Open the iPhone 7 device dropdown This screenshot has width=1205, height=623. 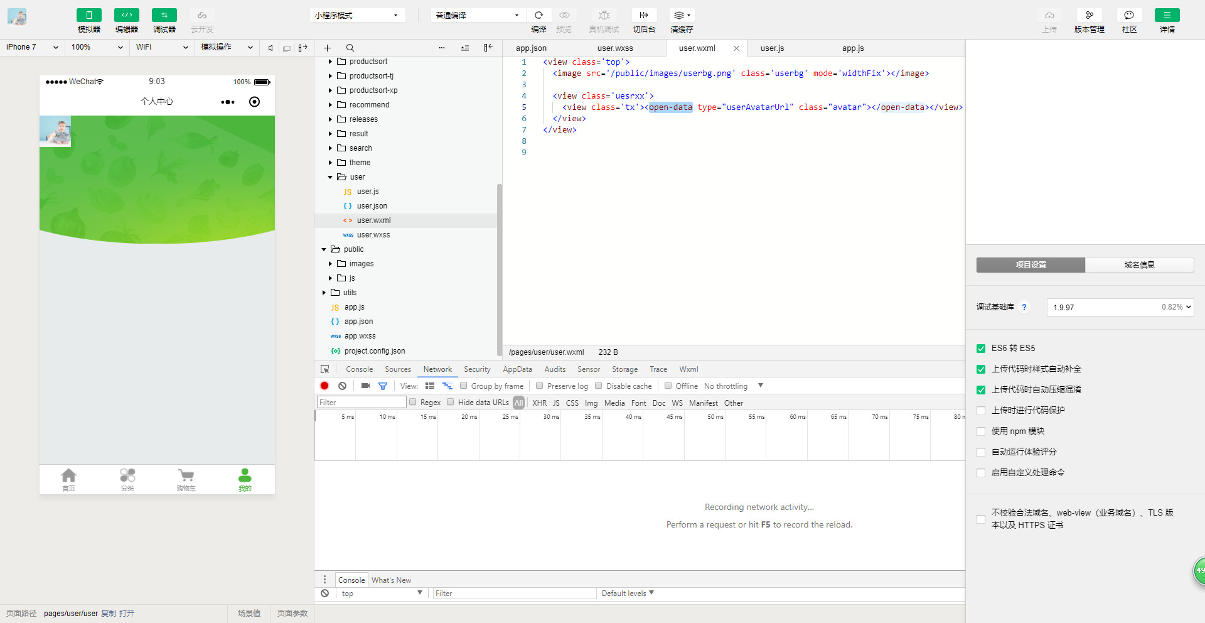(x=32, y=47)
